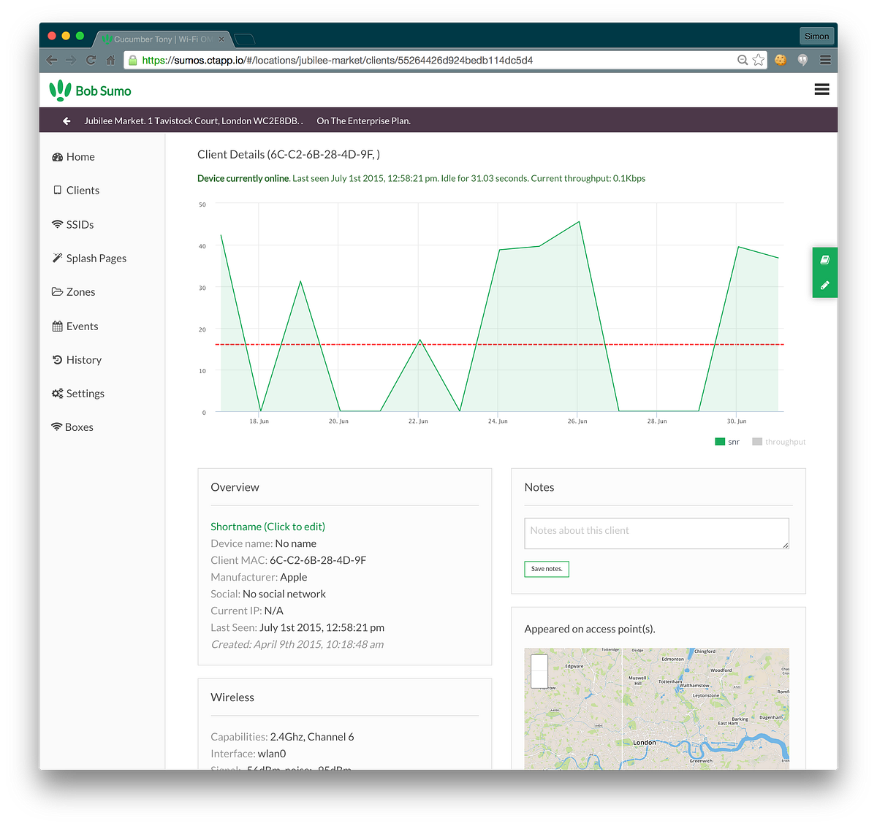Viewport: 877px width, 826px height.
Task: Select the pencil edit icon on the green tab
Action: (824, 285)
